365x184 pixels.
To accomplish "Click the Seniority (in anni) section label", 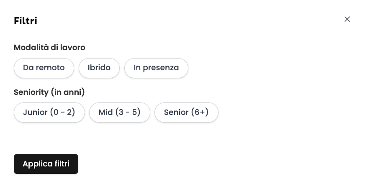I will coord(49,92).
